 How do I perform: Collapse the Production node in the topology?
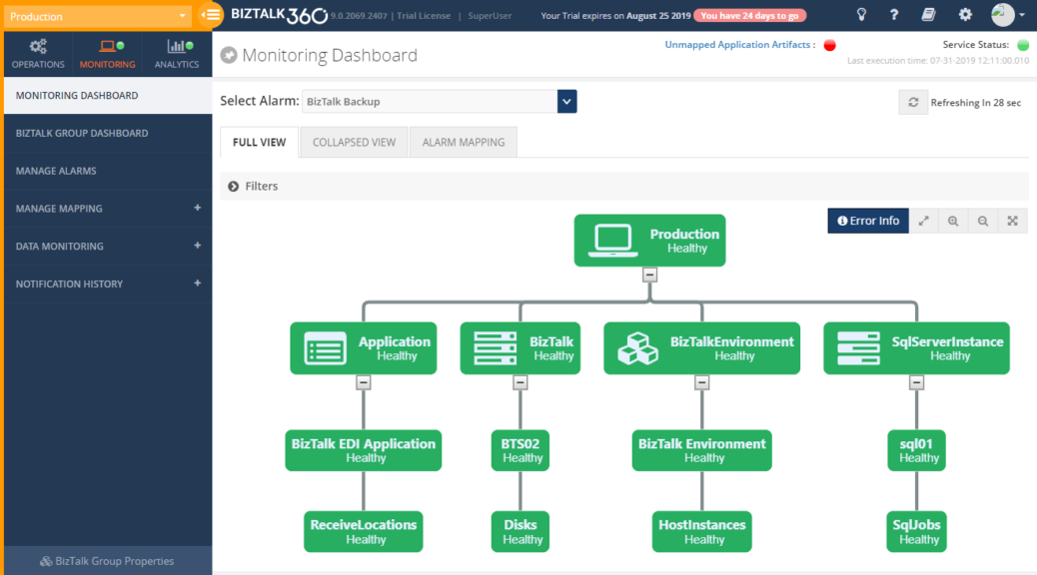[x=649, y=274]
